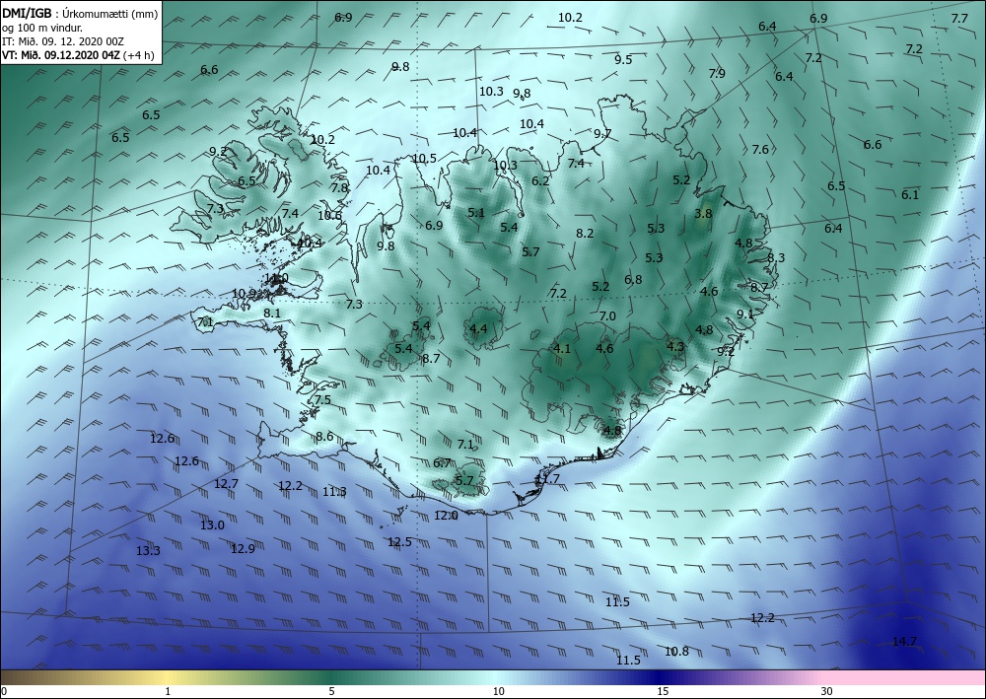This screenshot has height=699, width=986.
Task: Click the map value 8.3
Action: pos(776,257)
